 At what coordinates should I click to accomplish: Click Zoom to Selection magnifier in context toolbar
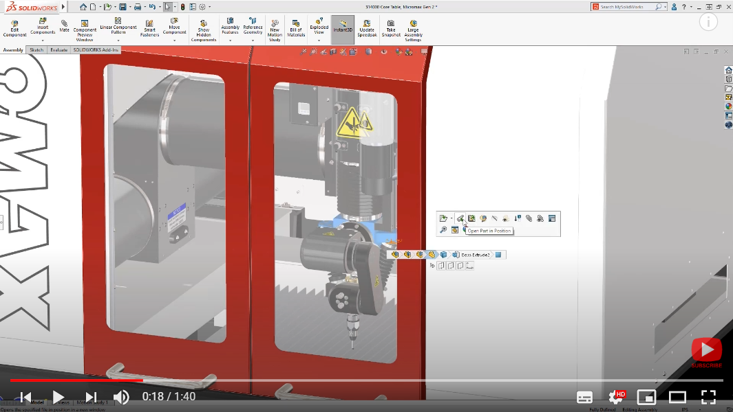click(x=443, y=229)
